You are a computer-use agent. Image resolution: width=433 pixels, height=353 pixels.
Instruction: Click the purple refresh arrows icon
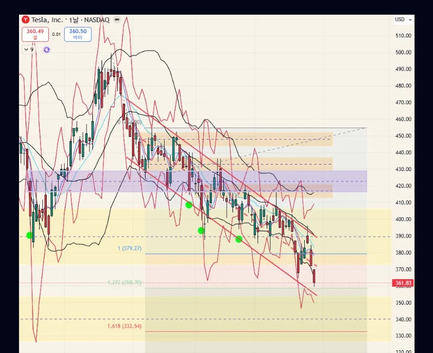tap(47, 49)
